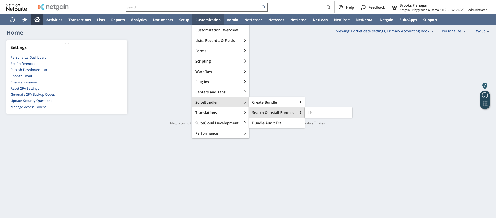Go to Home via house icon
The width and height of the screenshot is (496, 218).
click(37, 20)
